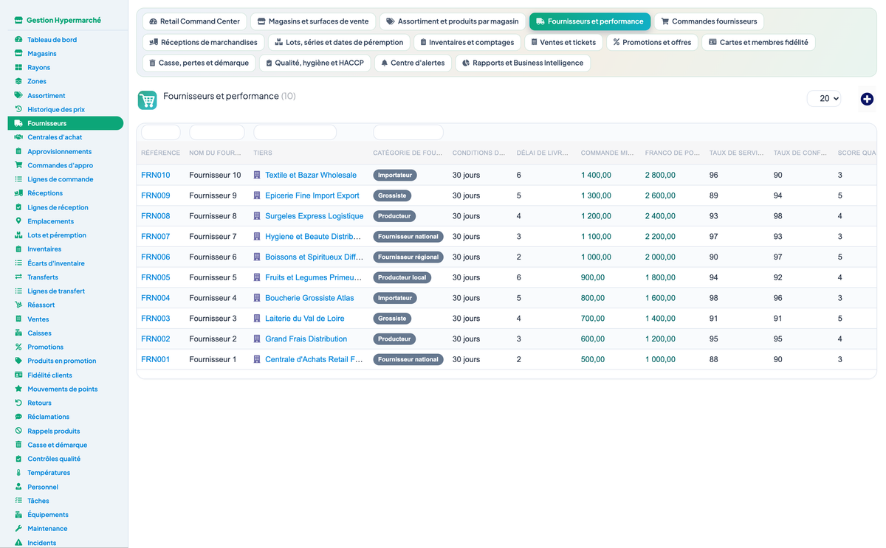The height and width of the screenshot is (548, 886).
Task: Click the Magasins sidebar icon
Action: tap(18, 54)
